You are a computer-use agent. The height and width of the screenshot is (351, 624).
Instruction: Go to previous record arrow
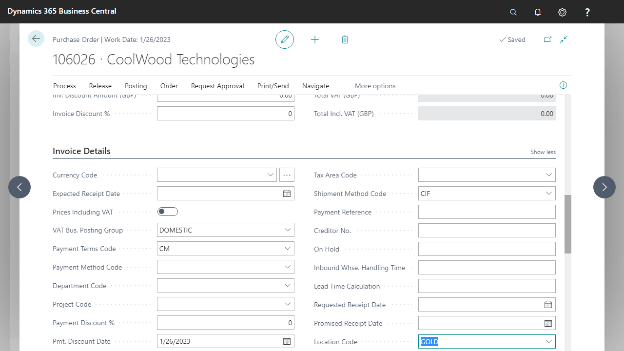pyautogui.click(x=19, y=187)
